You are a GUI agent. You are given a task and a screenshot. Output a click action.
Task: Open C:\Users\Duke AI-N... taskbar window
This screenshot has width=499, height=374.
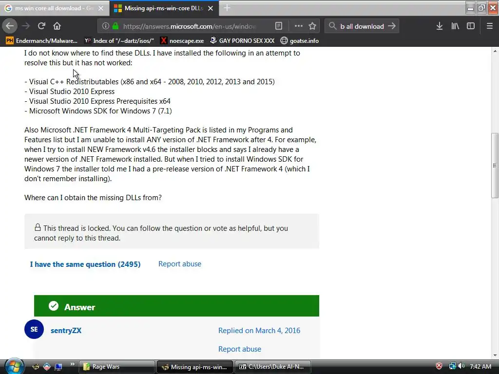click(273, 367)
